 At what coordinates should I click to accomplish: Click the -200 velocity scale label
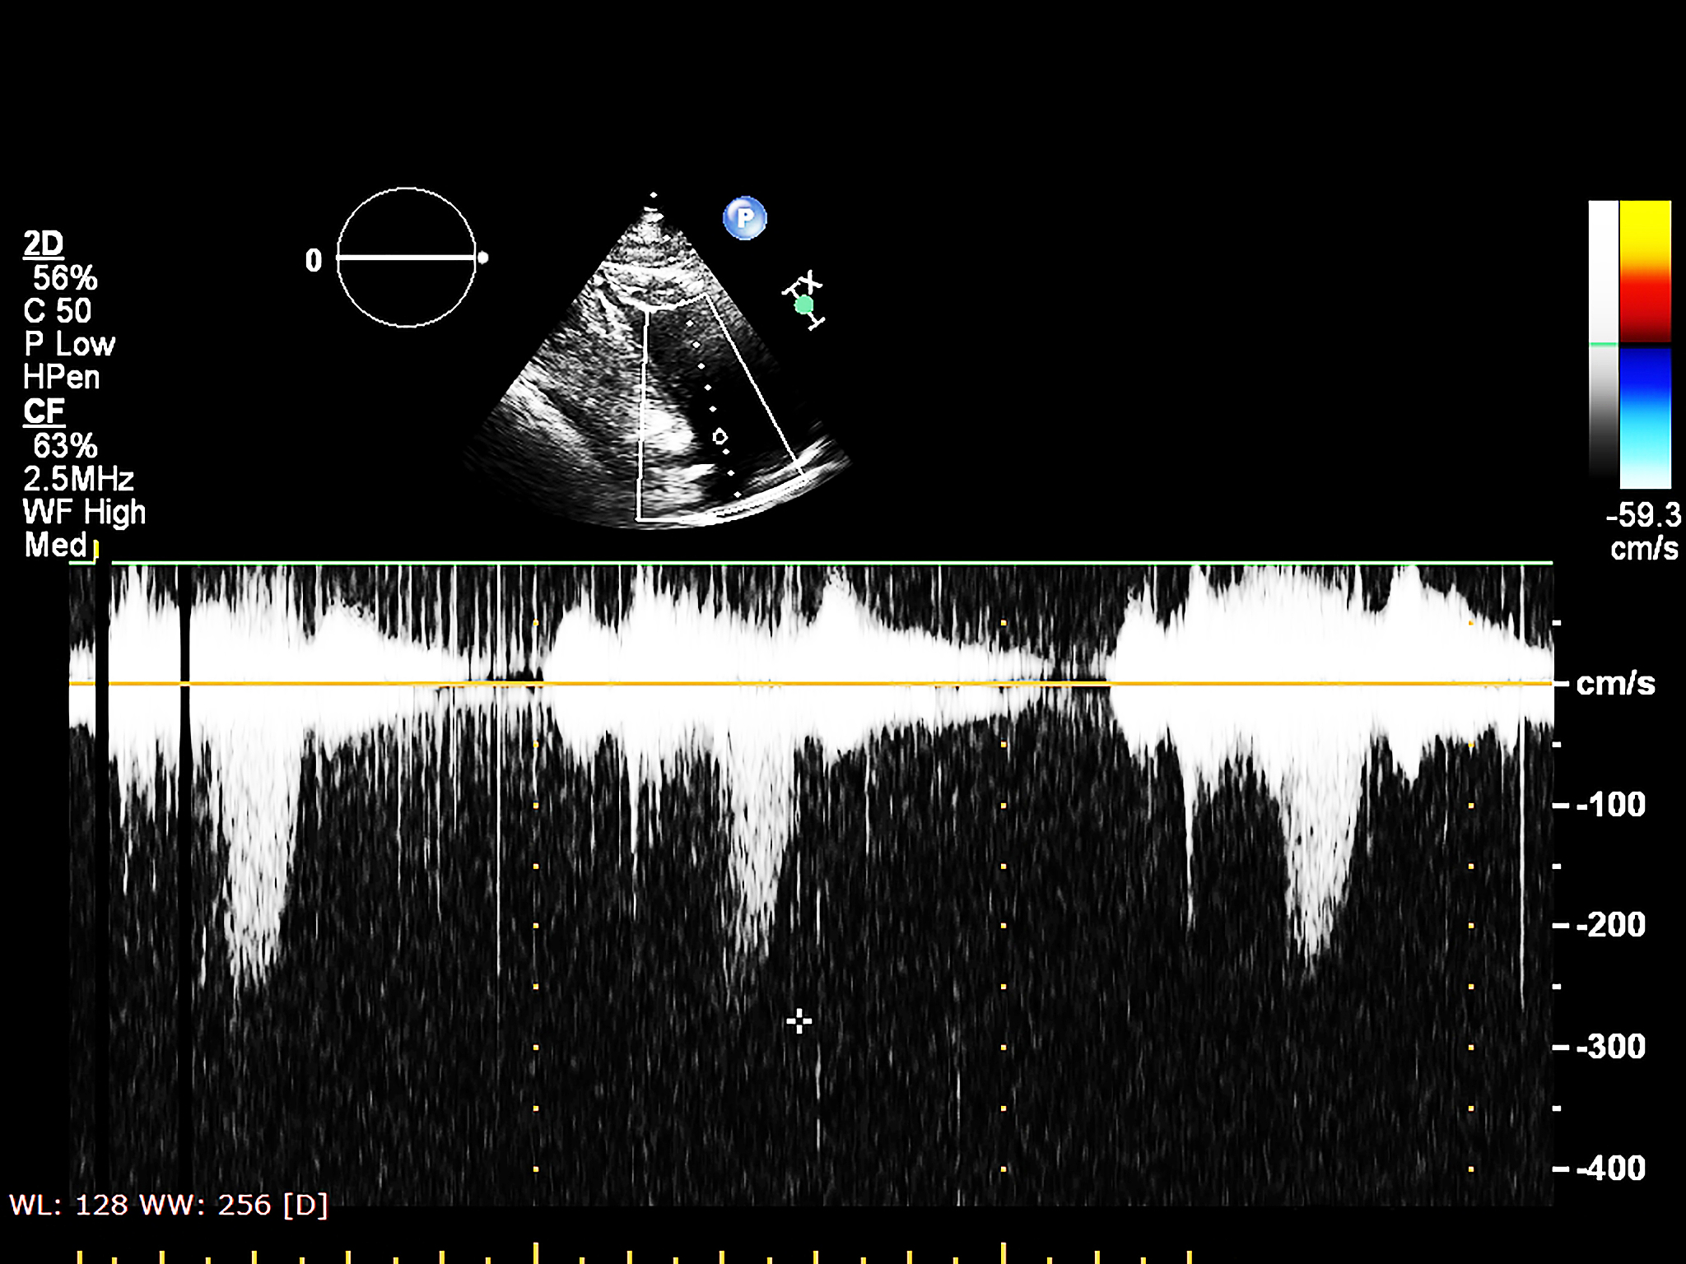[x=1611, y=925]
